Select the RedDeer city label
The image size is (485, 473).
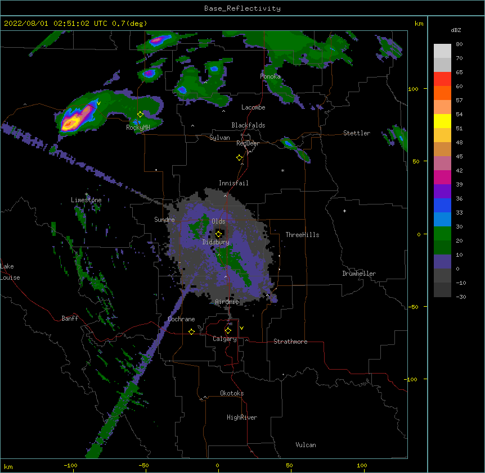click(248, 143)
